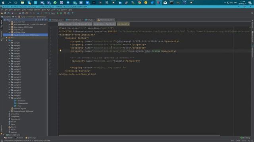Open the Refactor menu
This screenshot has height=142, width=254.
click(x=37, y=10)
